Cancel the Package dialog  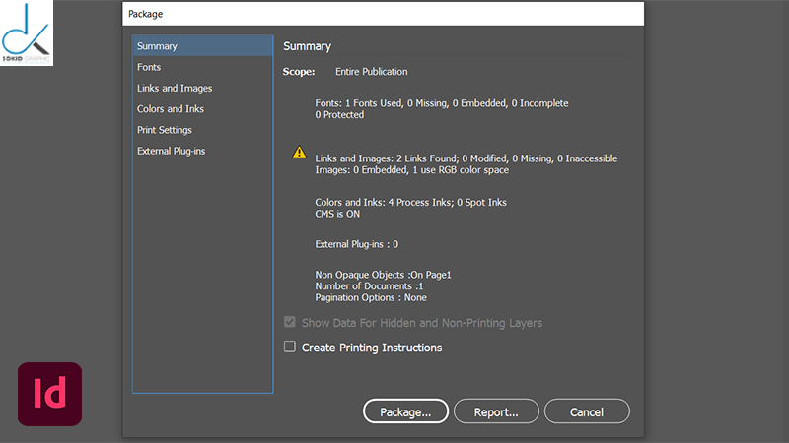[x=586, y=412]
